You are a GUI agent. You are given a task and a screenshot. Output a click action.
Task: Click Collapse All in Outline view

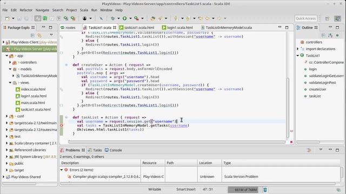coord(323,35)
